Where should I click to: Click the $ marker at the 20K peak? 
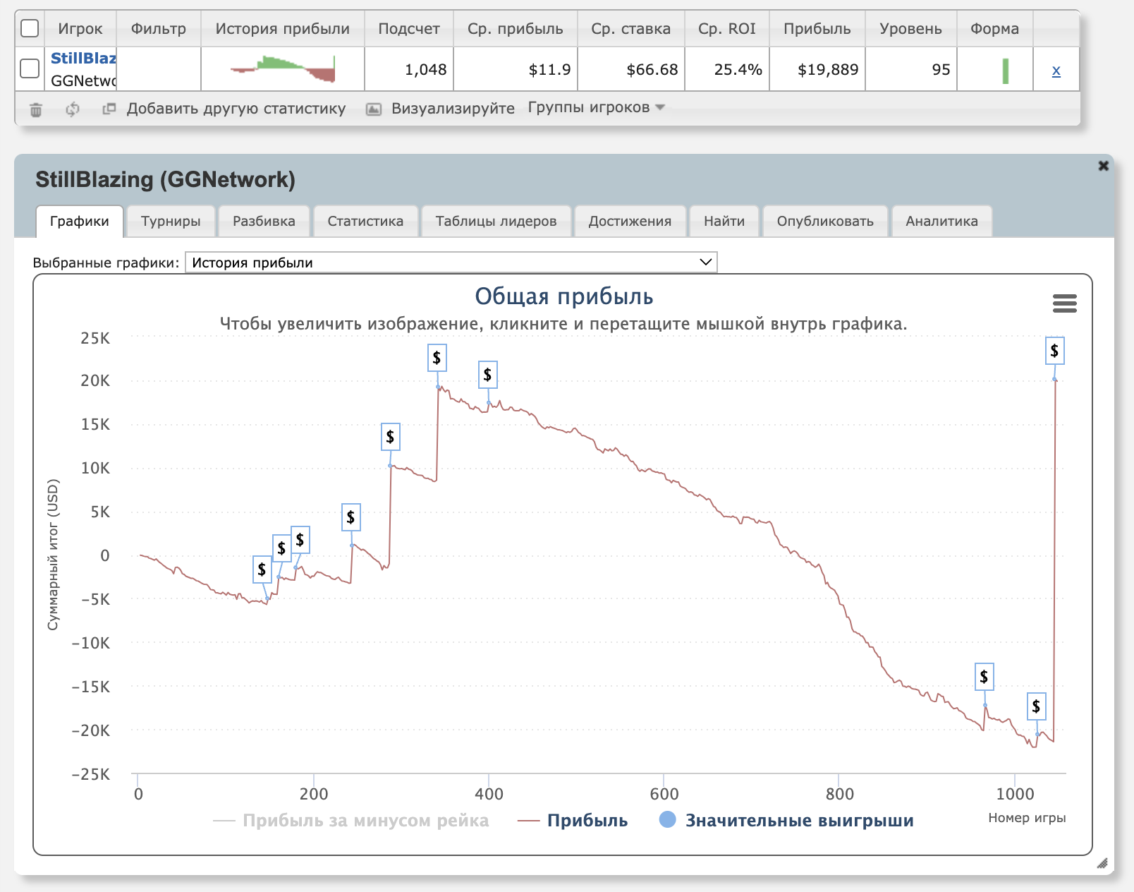tap(437, 358)
